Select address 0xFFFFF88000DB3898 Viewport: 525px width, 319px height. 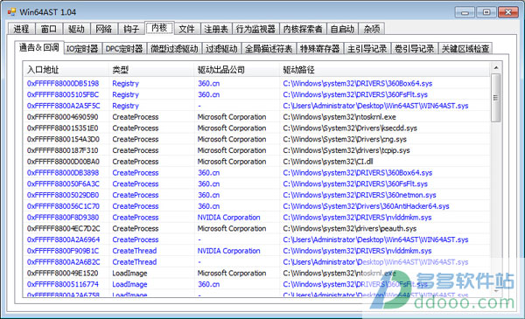point(63,173)
